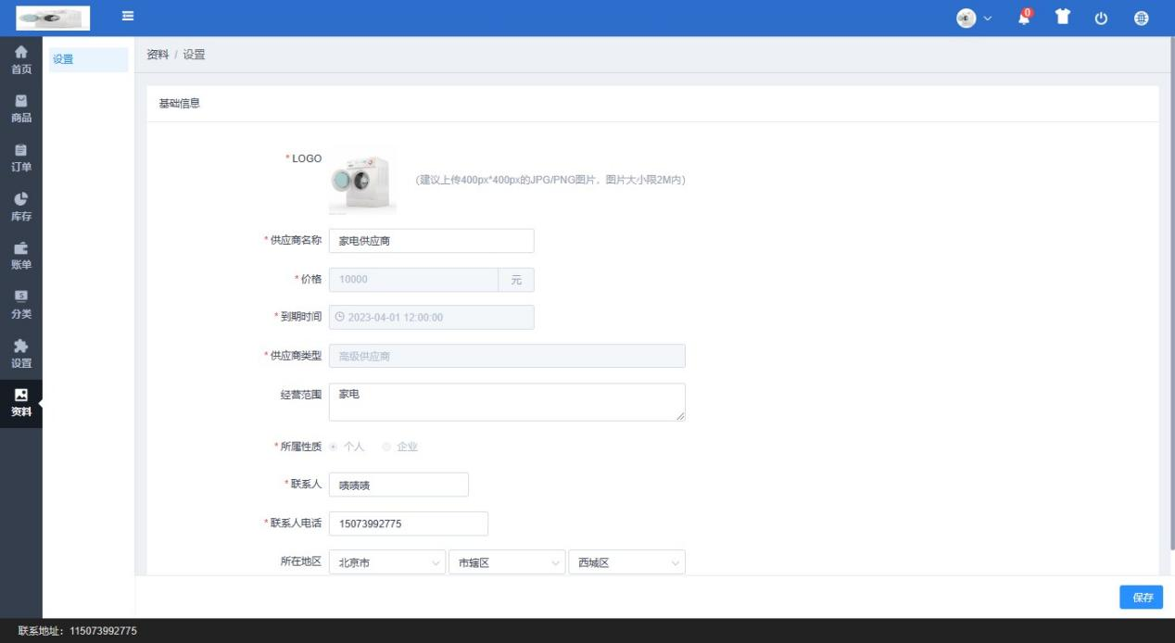Expand the user avatar dropdown arrow

(x=987, y=19)
